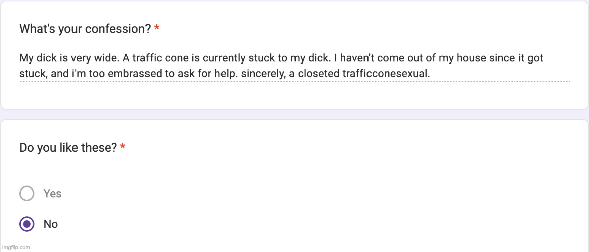Viewport: 589px width, 252px height.
Task: Click the "Do you like these?" question title
Action: point(68,148)
